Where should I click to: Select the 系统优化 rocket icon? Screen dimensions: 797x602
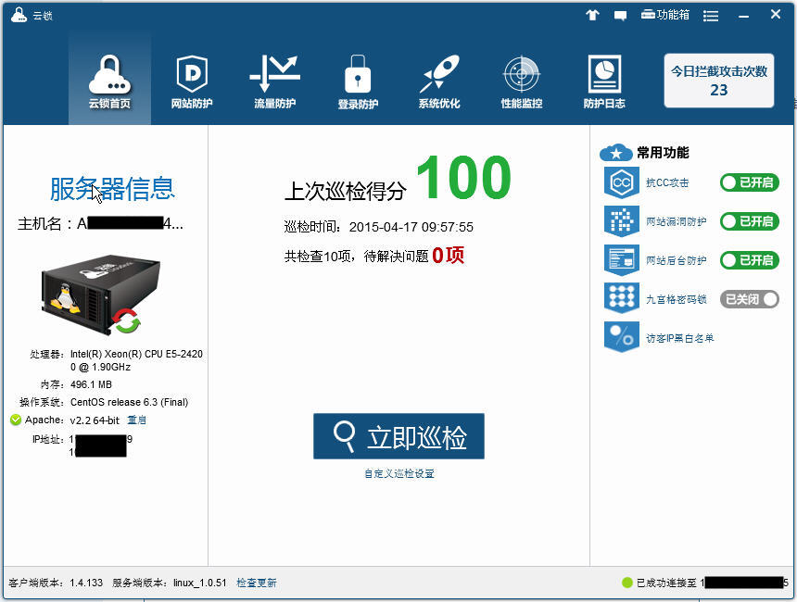tap(439, 82)
